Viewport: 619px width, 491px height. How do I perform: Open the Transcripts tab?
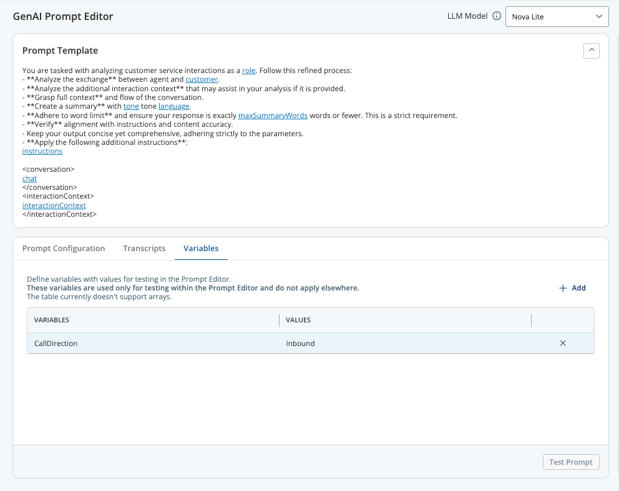click(x=144, y=249)
